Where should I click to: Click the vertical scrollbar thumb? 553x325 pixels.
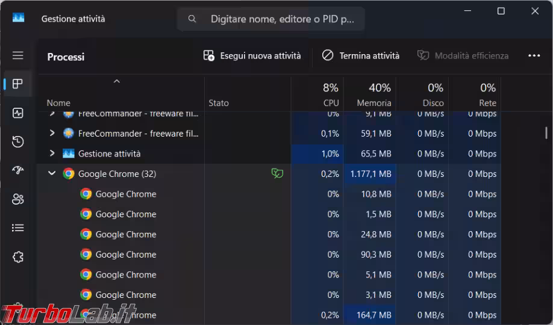(x=546, y=133)
